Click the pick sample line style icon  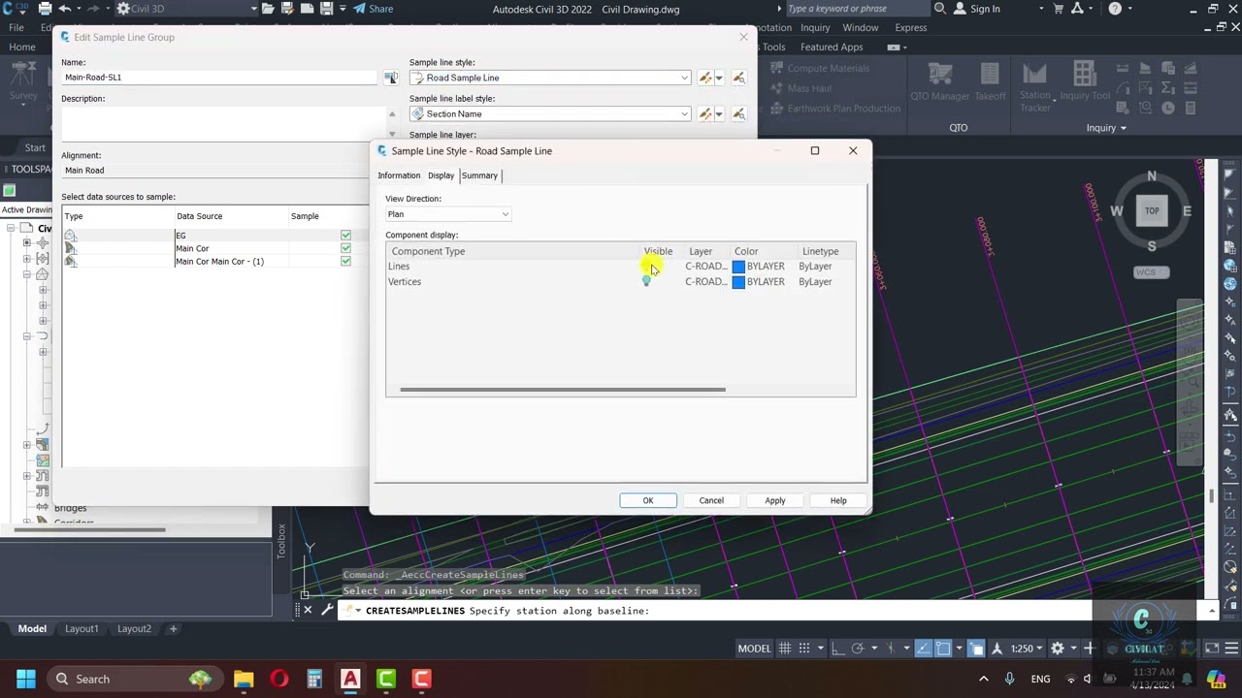pyautogui.click(x=738, y=78)
